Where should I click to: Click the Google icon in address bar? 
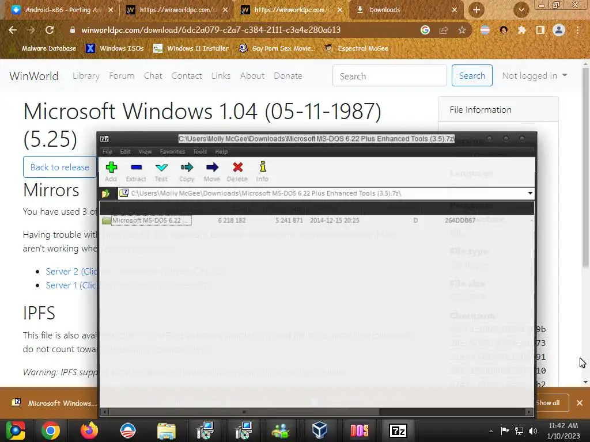425,30
